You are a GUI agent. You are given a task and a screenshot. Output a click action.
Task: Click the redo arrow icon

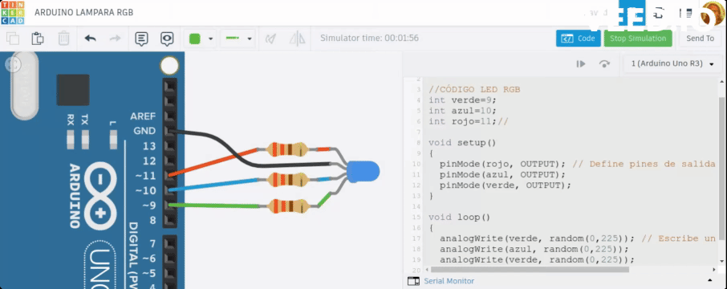115,39
